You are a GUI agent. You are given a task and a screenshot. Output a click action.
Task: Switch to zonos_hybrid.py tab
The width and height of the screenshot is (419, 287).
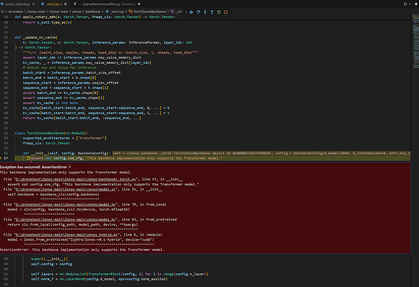pyautogui.click(x=18, y=4)
